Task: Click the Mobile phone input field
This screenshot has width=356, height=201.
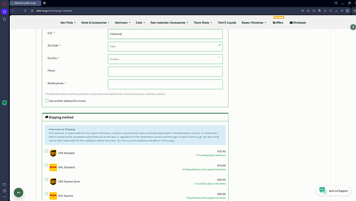Action: 165,85
